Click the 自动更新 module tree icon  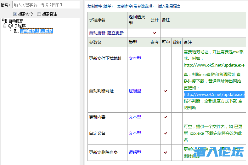pos(5,21)
